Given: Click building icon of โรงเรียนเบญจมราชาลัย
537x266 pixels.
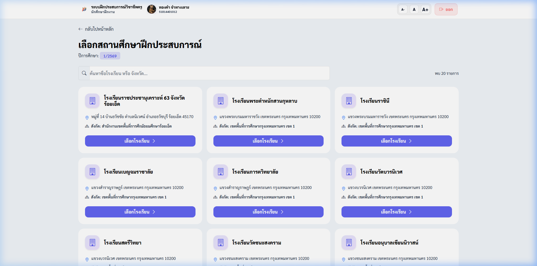Looking at the screenshot, I should point(92,172).
